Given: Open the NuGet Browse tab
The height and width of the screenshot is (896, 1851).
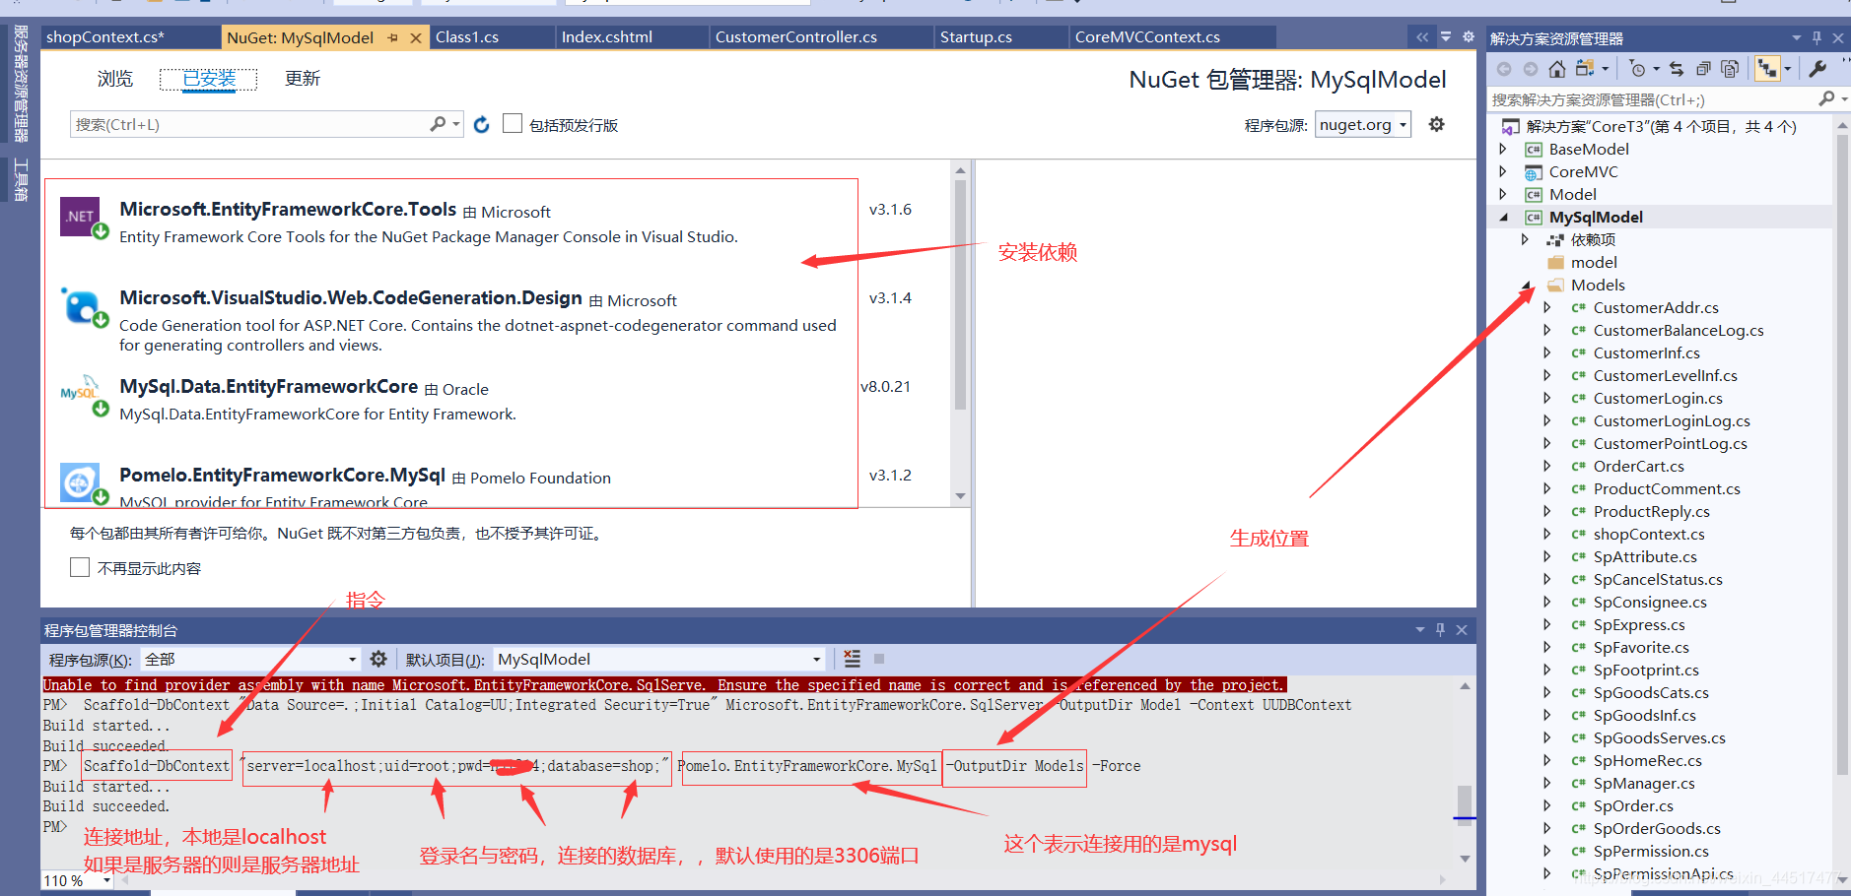Looking at the screenshot, I should click(115, 79).
